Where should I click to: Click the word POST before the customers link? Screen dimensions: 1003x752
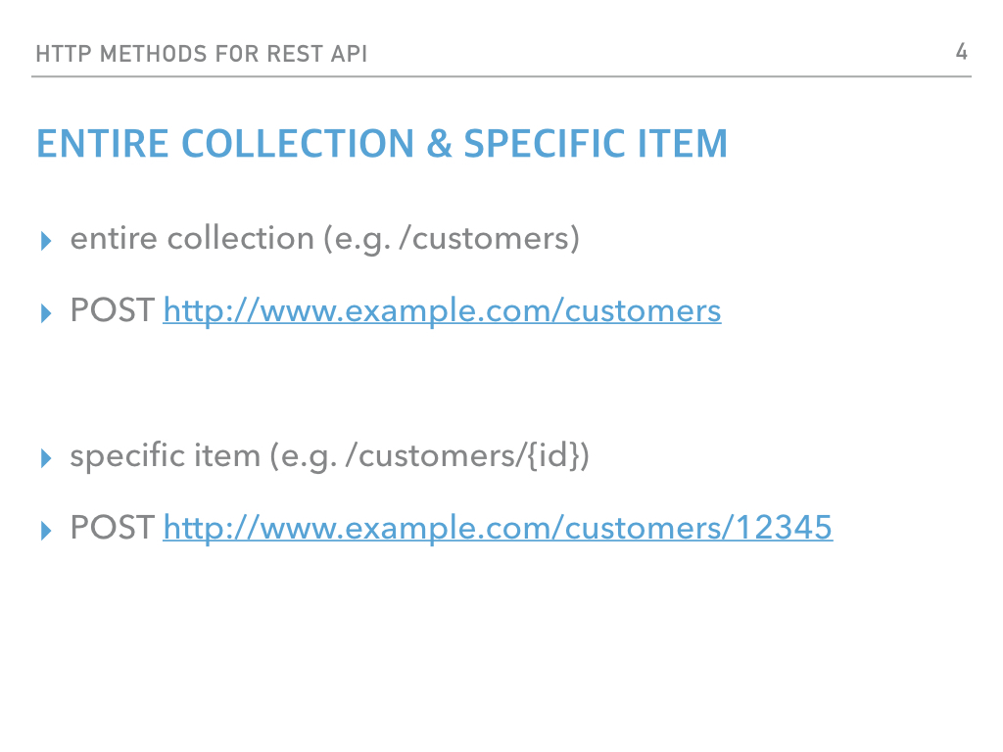[112, 310]
